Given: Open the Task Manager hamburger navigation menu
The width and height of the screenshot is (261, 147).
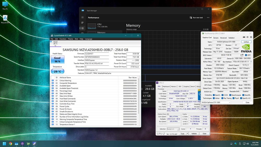Looking at the screenshot, I should [82, 17].
